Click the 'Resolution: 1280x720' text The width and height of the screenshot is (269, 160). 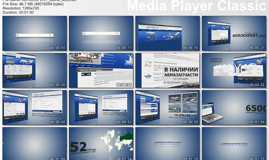coord(21,8)
